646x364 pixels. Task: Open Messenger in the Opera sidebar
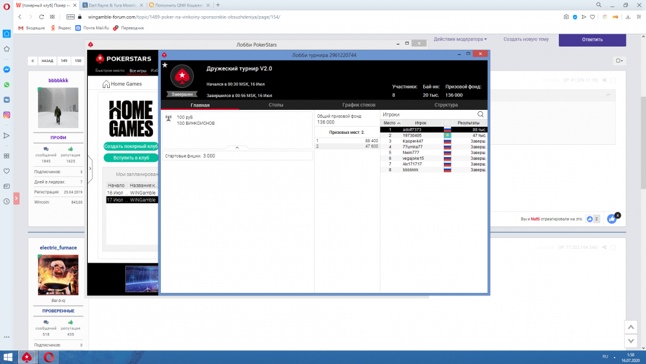(x=6, y=69)
